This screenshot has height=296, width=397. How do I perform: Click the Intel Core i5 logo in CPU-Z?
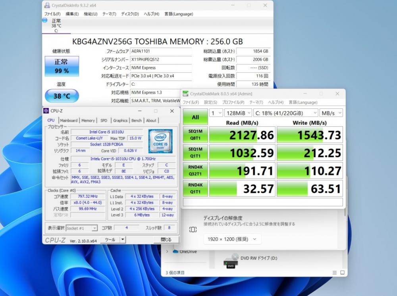[160, 141]
